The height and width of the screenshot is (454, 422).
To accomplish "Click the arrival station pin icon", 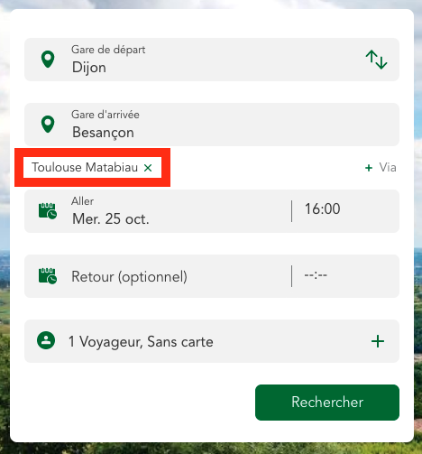I will [48, 125].
